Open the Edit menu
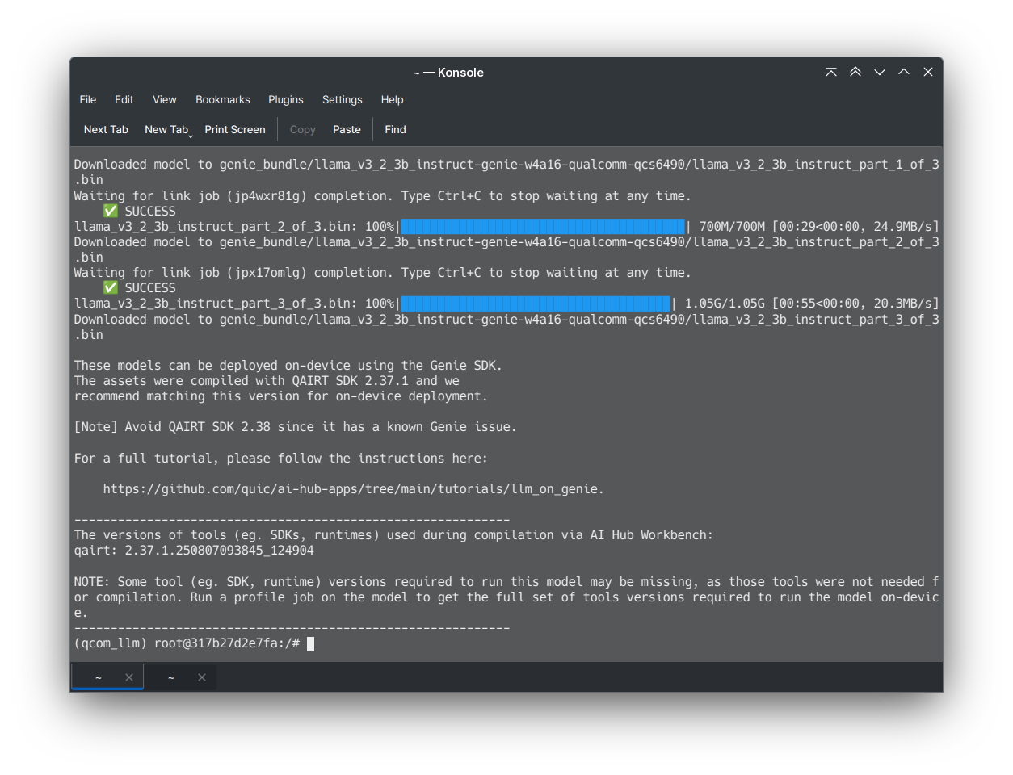Image resolution: width=1013 pixels, height=775 pixels. (x=124, y=99)
